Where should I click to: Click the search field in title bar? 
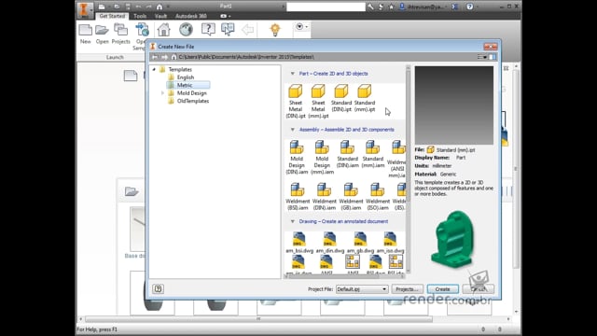(326, 7)
